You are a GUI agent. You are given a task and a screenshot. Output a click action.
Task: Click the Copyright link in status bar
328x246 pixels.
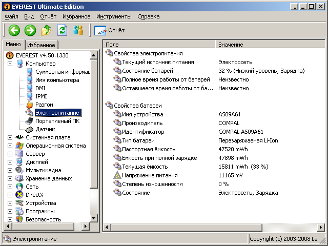(283, 239)
